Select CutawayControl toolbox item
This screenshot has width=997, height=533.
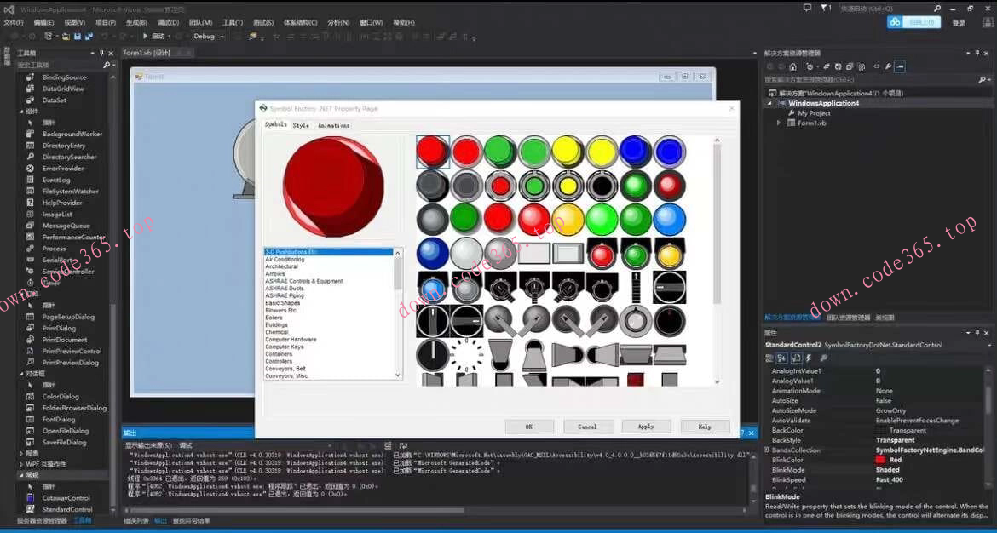click(66, 498)
